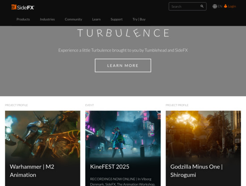246x186 pixels.
Task: Open the Products menu
Action: (23, 19)
